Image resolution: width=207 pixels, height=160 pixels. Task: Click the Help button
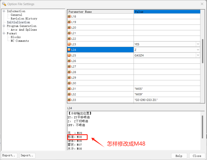[x=179, y=156]
